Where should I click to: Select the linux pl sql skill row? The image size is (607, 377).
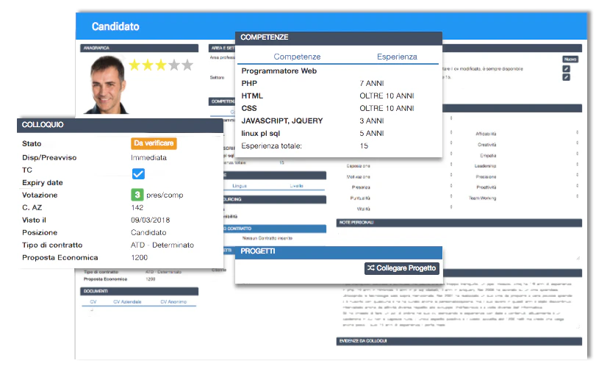339,133
